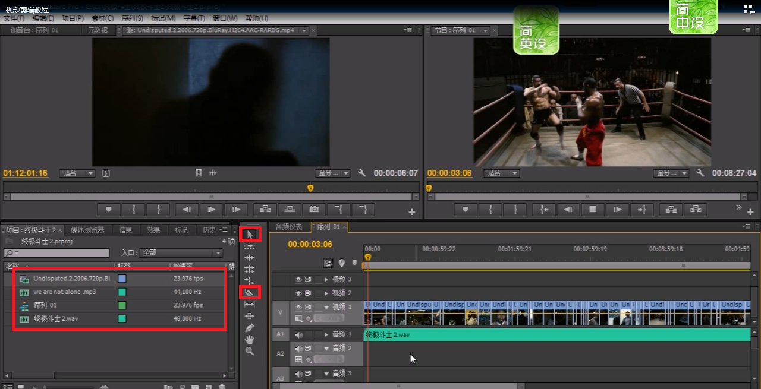Click Overwrite button in source monitor
Image resolution: width=761 pixels, height=389 pixels.
click(x=290, y=209)
